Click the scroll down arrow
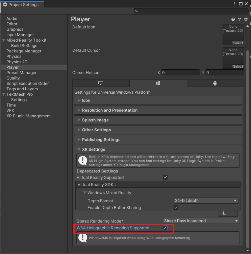Screen dimensions: 251x254 pos(247,251)
